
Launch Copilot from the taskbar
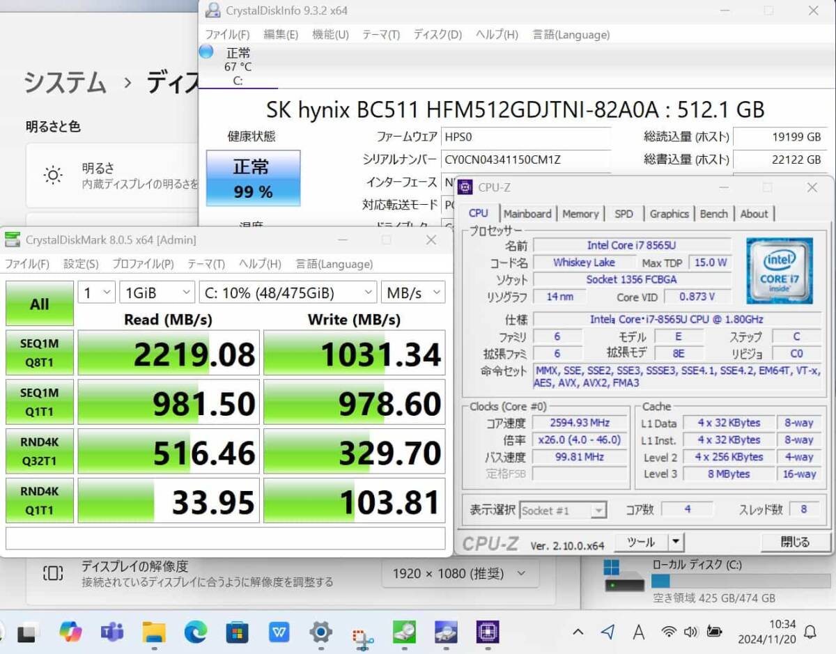click(70, 632)
